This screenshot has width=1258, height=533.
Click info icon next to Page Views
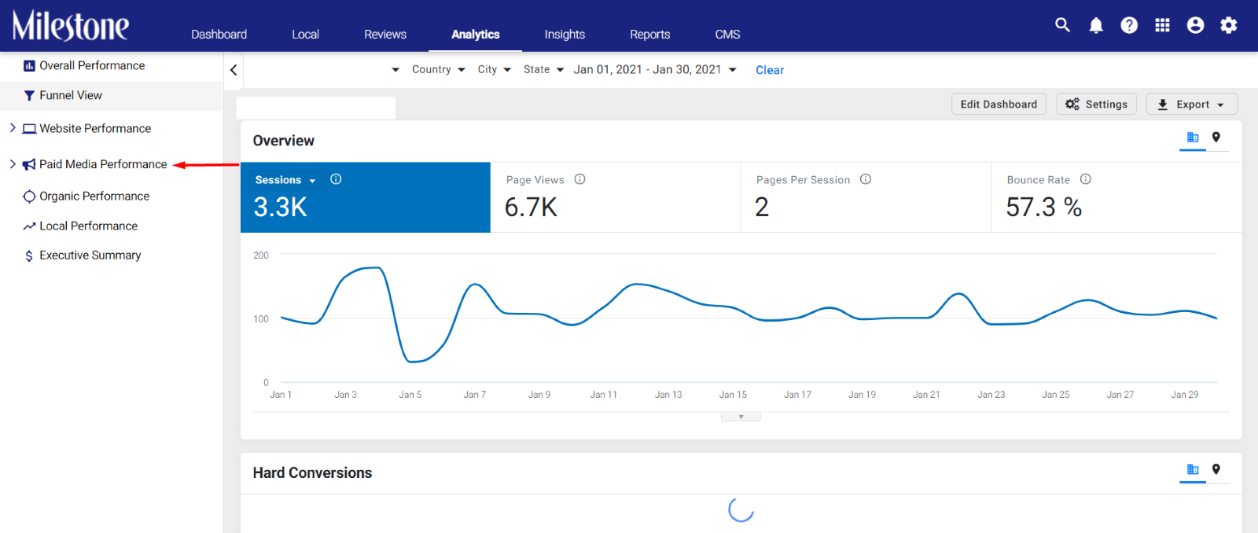point(579,179)
